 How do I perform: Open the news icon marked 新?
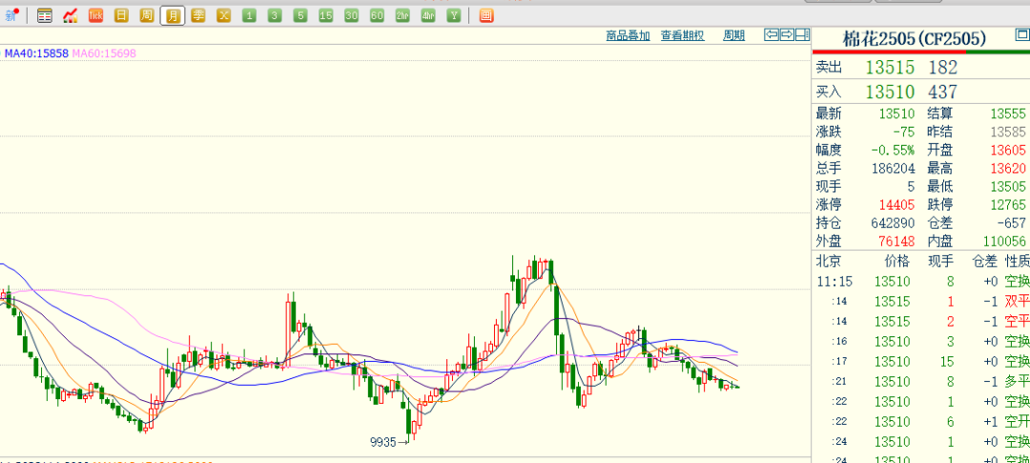coord(12,15)
